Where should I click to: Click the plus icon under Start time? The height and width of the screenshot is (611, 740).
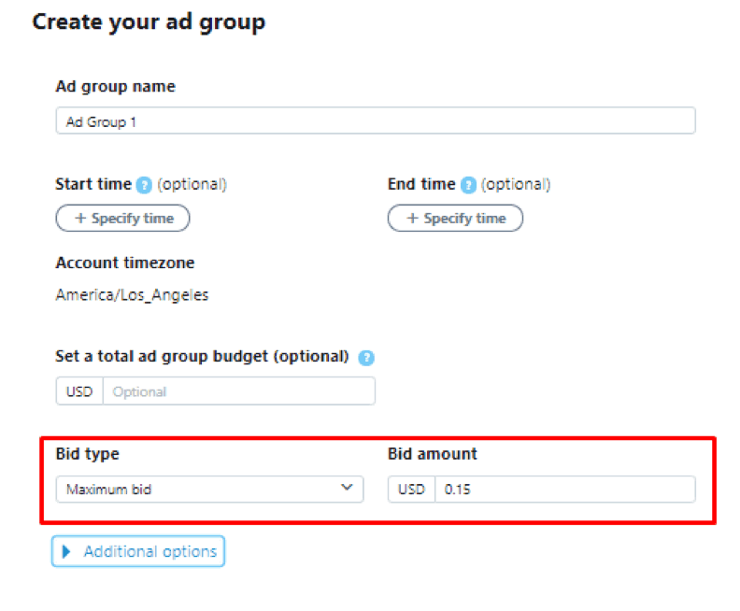80,219
